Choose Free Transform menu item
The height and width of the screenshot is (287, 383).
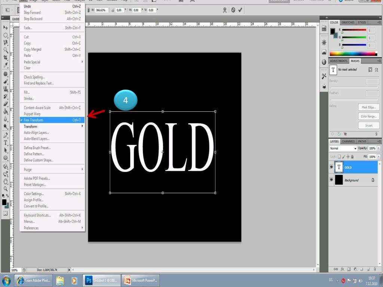coord(52,120)
